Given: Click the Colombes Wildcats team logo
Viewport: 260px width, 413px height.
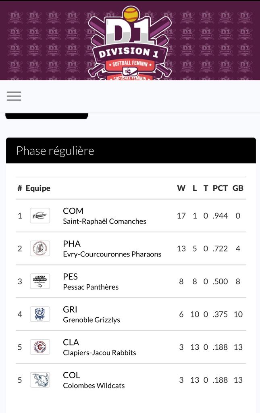Looking at the screenshot, I should (x=40, y=380).
